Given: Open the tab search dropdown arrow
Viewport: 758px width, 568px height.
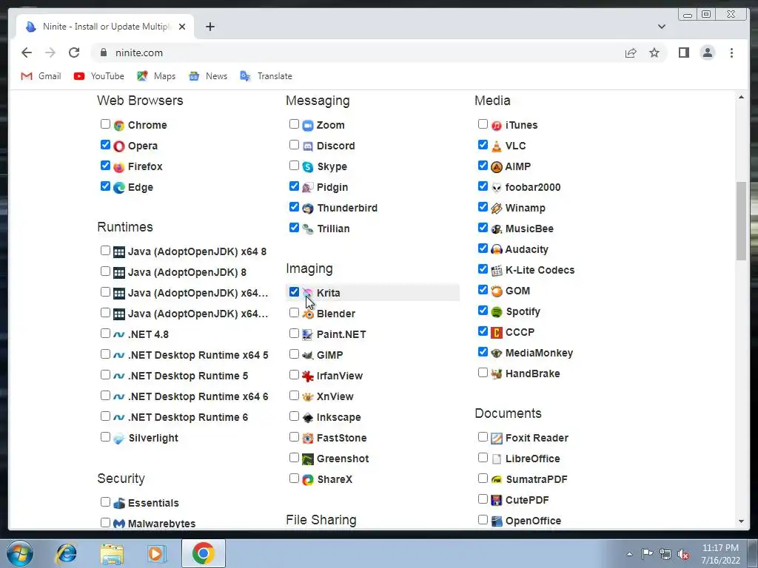Looking at the screenshot, I should 661,27.
